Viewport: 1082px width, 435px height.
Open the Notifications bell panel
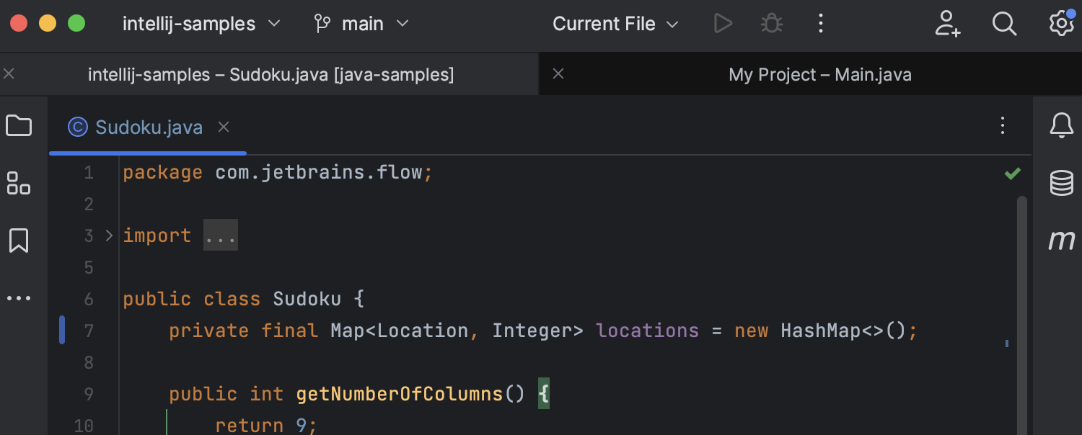point(1061,126)
